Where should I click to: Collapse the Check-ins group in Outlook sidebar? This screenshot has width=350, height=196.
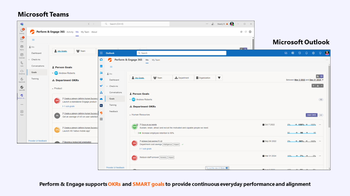click(108, 86)
